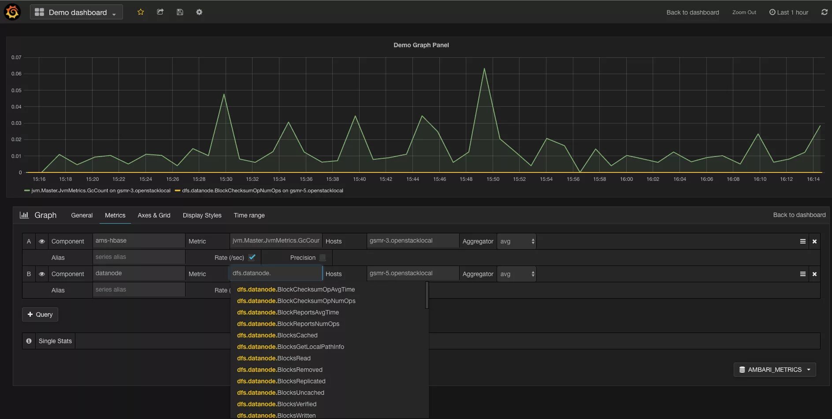The width and height of the screenshot is (832, 419).
Task: Click the refresh dashboard icon
Action: [x=825, y=12]
